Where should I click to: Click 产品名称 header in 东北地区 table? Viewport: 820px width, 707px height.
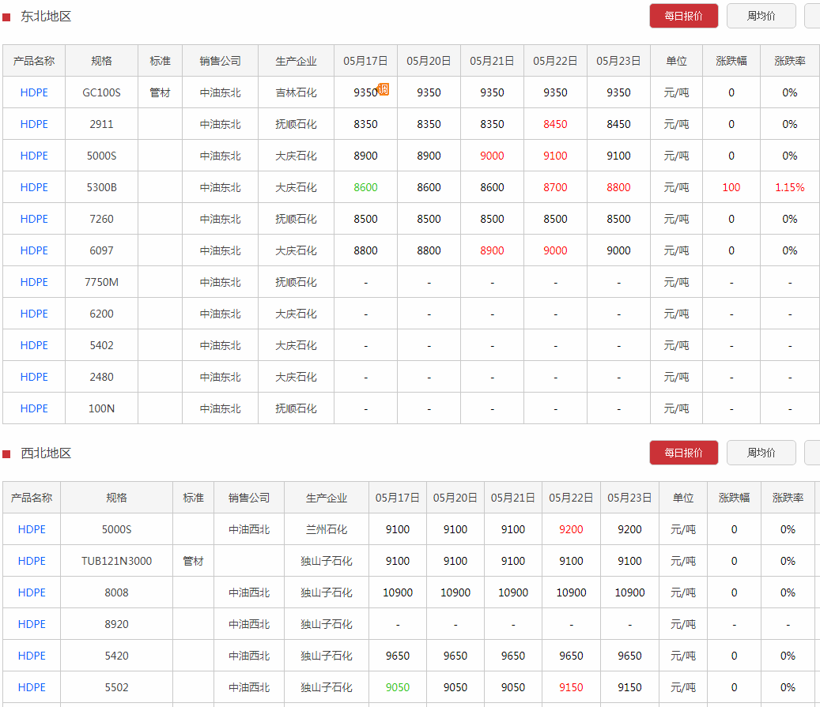[x=34, y=61]
